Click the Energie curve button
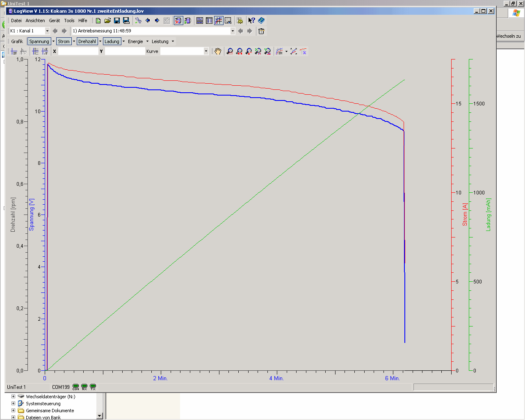 pos(135,41)
